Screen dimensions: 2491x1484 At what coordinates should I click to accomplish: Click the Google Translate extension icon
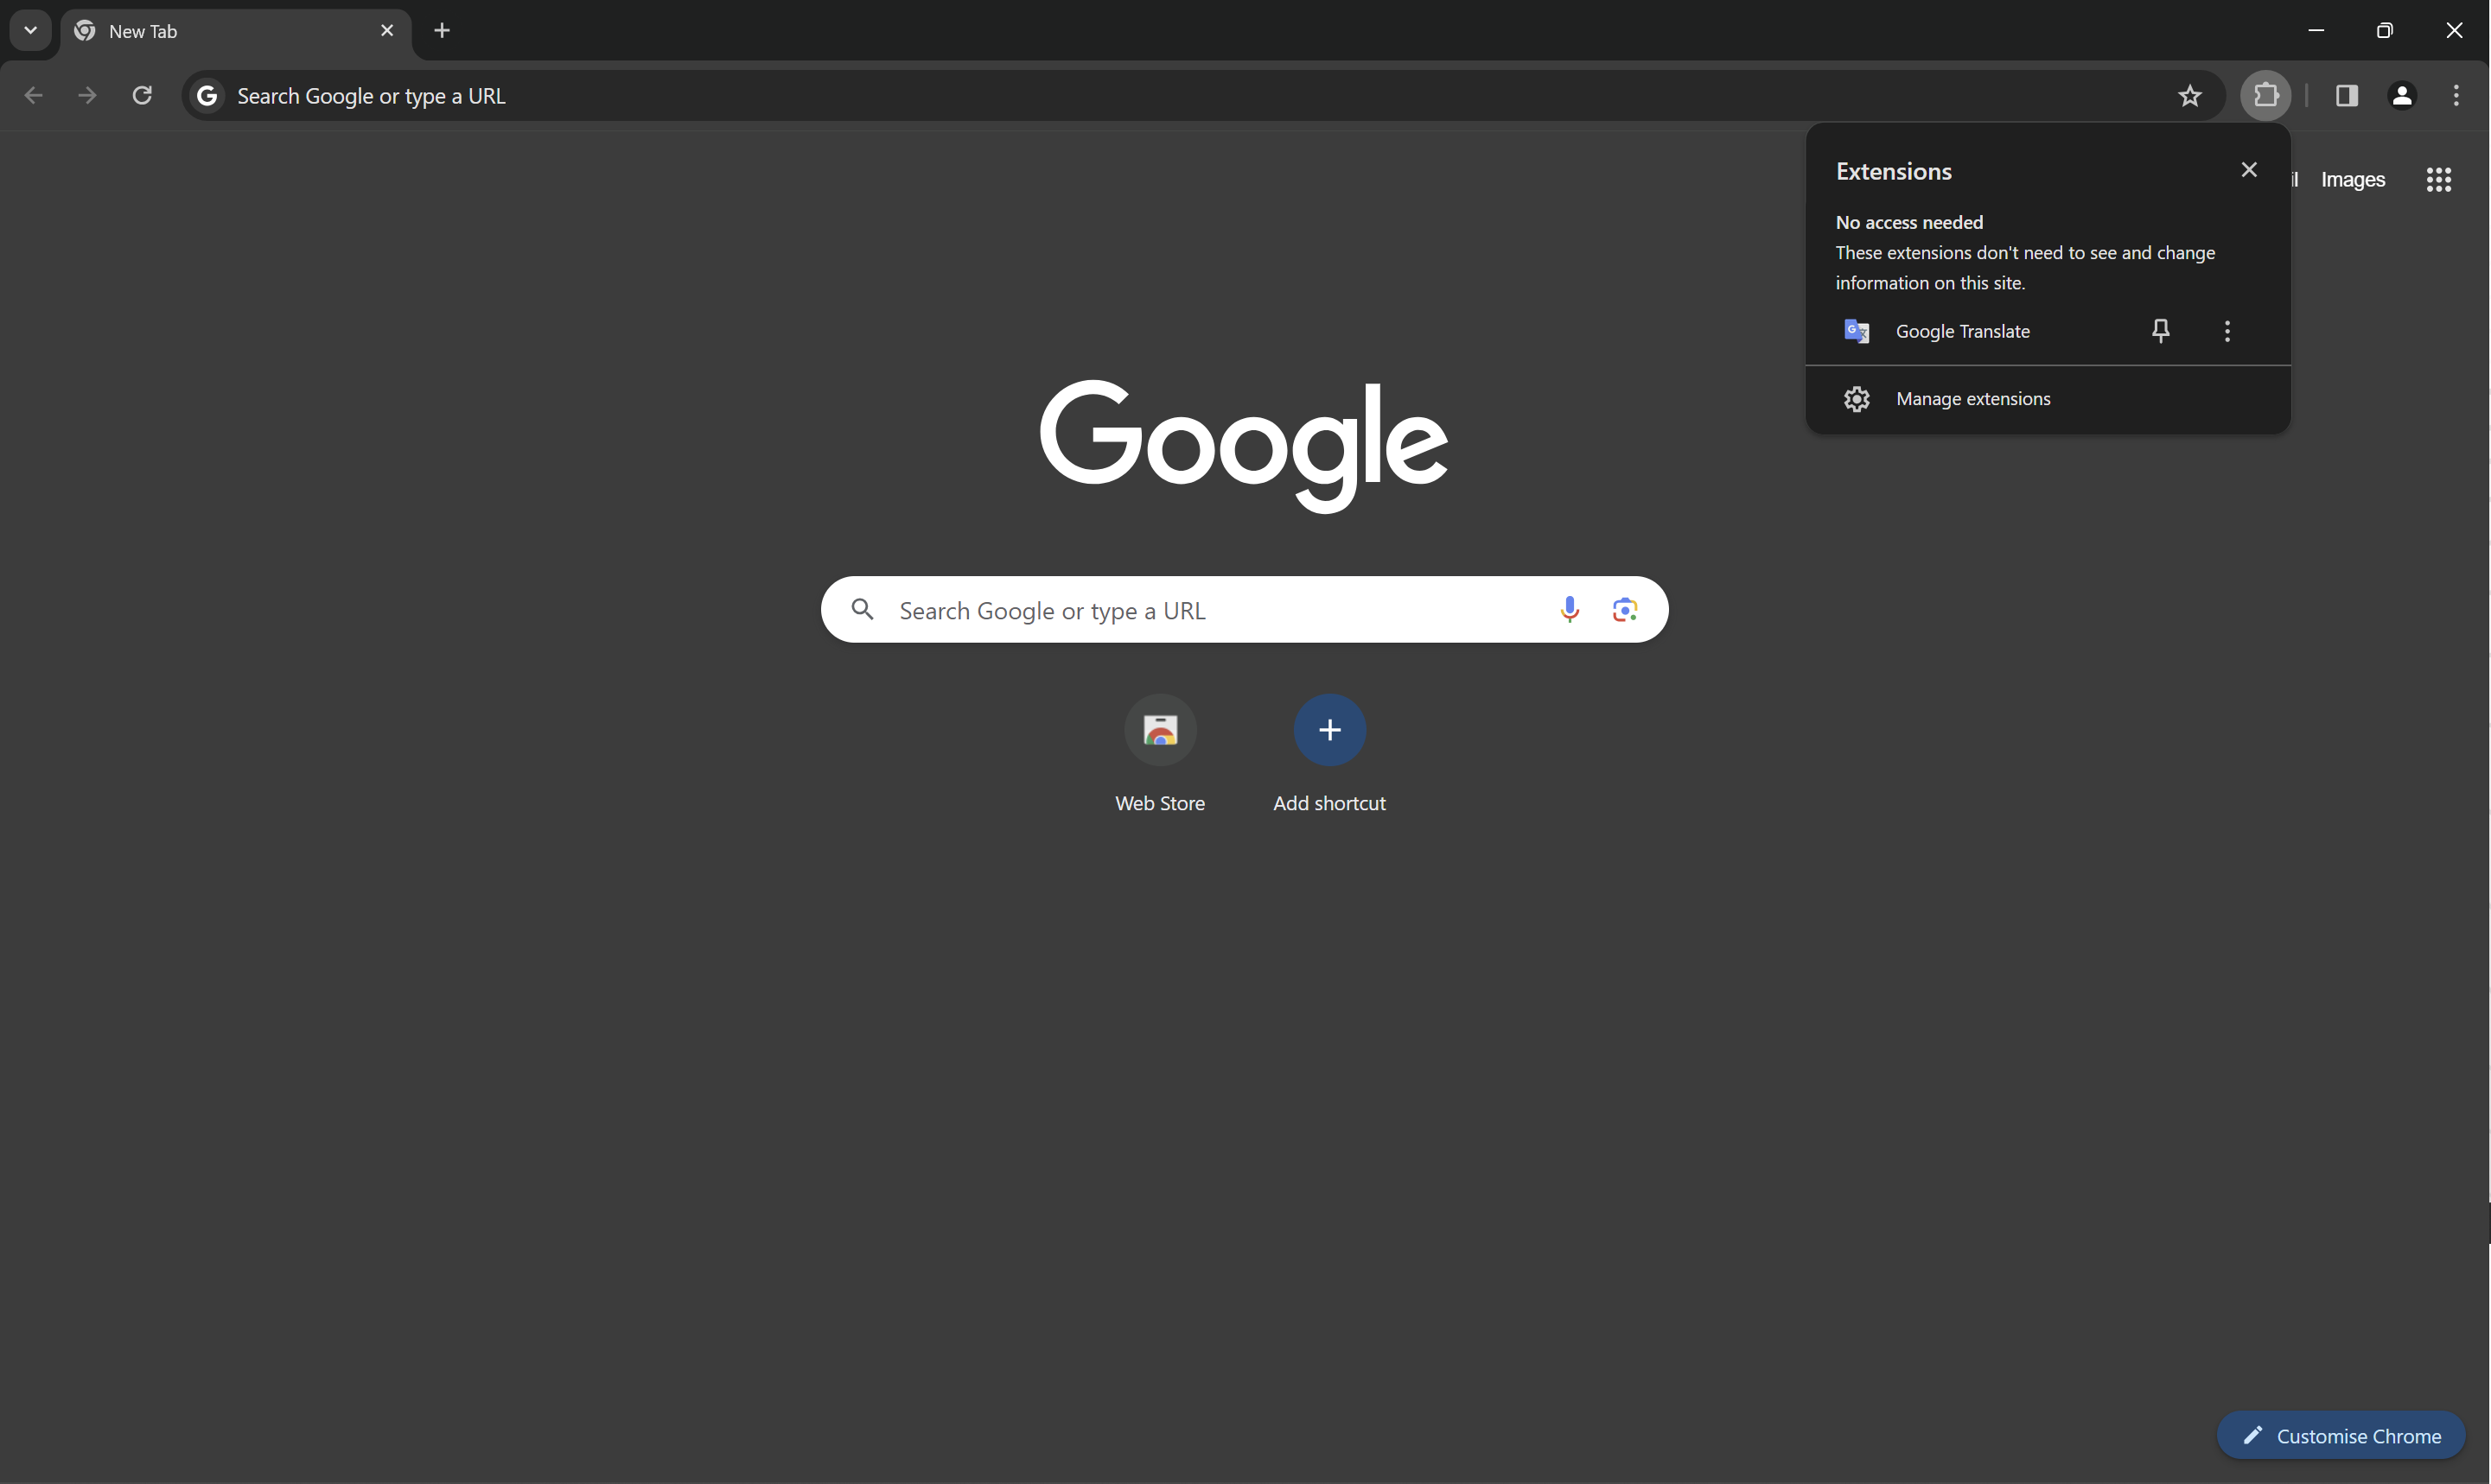(1856, 331)
